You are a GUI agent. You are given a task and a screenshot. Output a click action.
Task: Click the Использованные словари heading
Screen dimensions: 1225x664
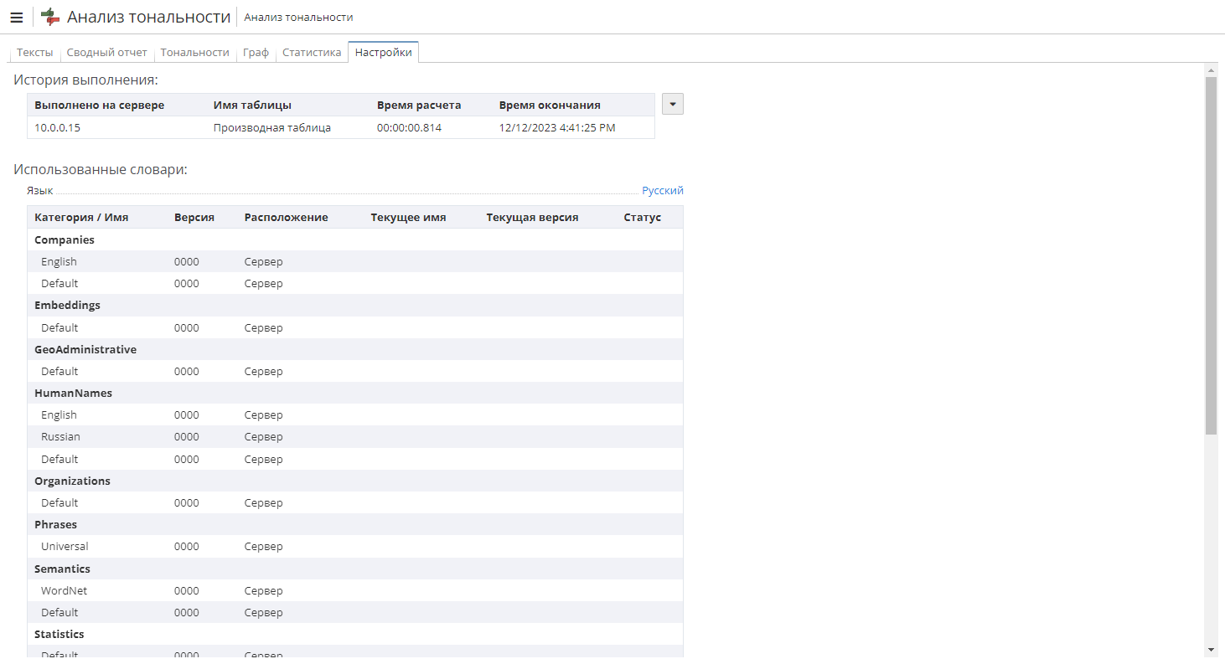pos(101,170)
